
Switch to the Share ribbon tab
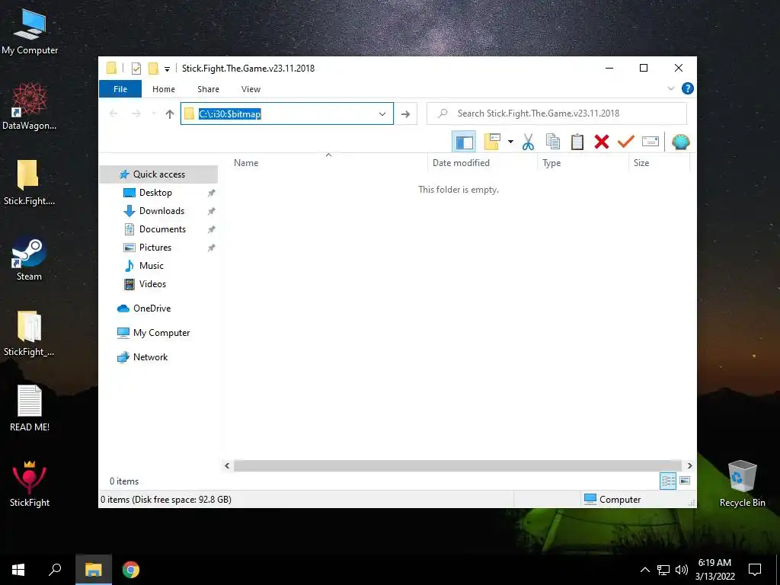(208, 89)
